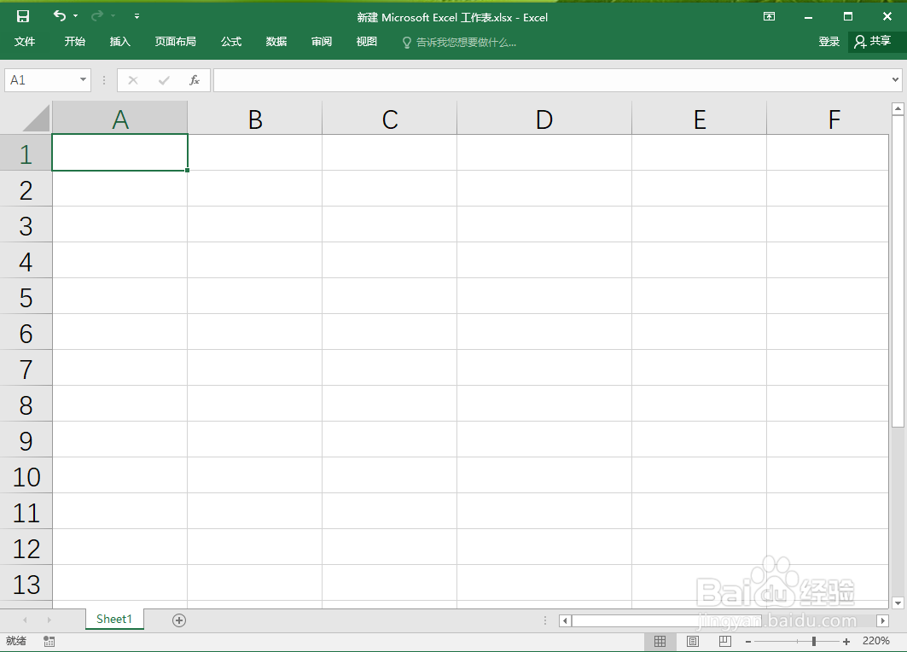Open the Ribbon Display Options icon
The image size is (907, 652).
(770, 16)
